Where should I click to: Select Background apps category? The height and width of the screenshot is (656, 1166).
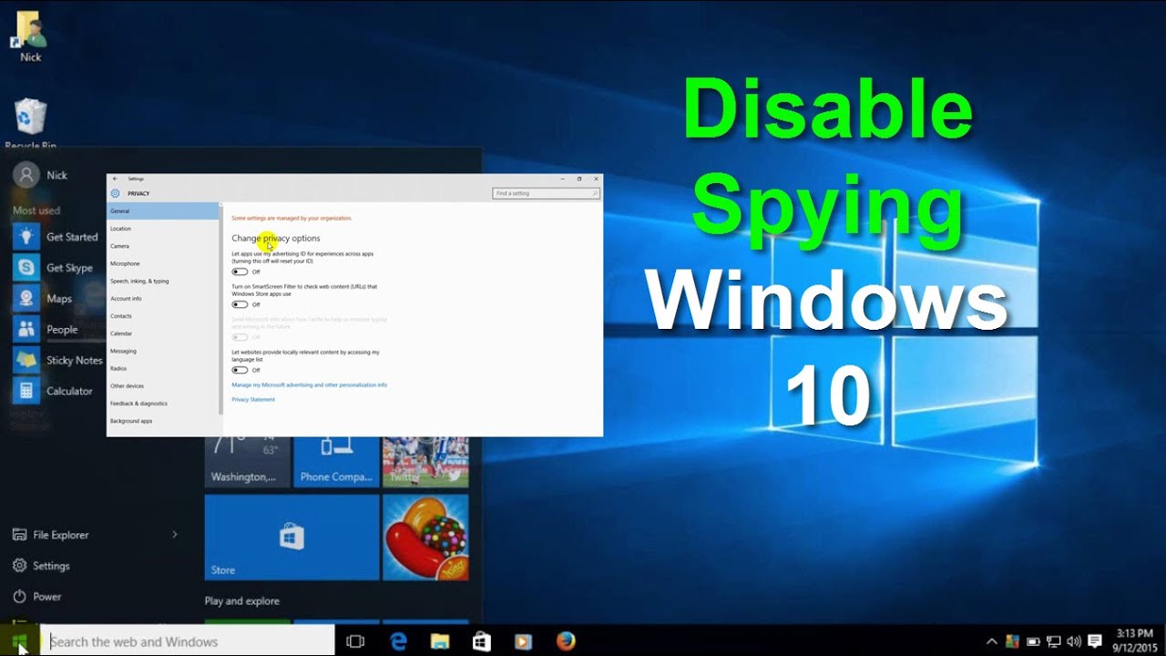[162, 421]
